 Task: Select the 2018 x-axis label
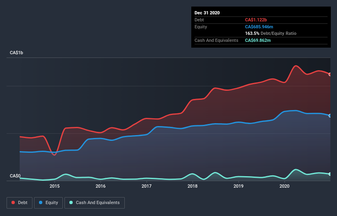(x=193, y=186)
